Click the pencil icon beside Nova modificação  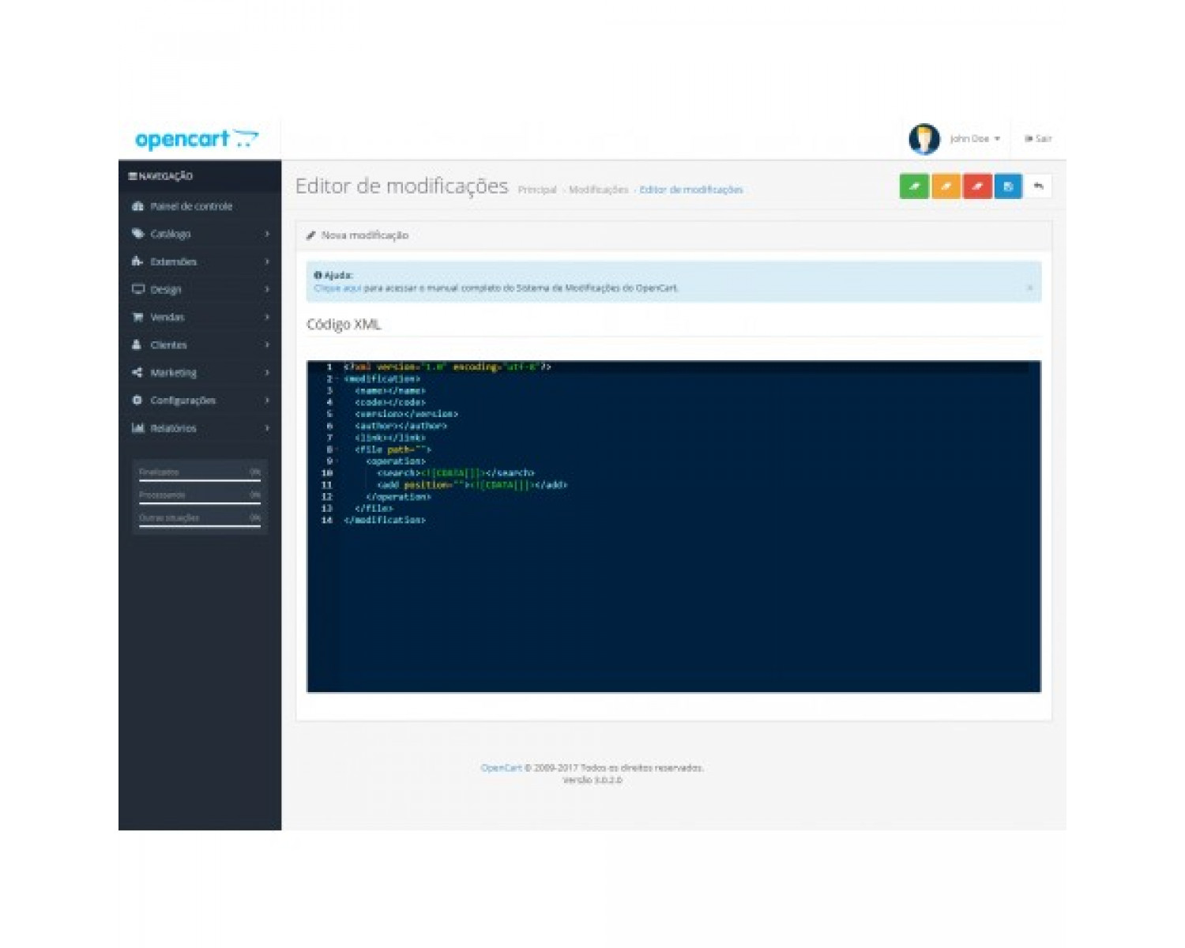tap(312, 235)
